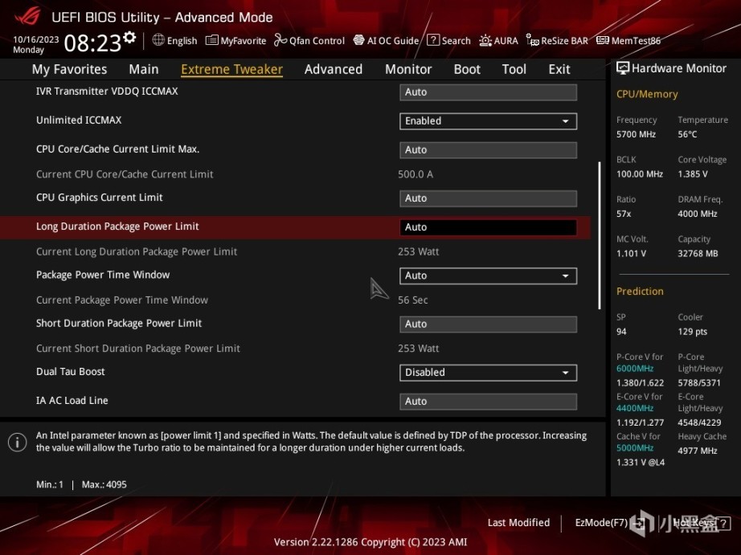Select the Exit tab
The height and width of the screenshot is (555, 741).
point(559,69)
